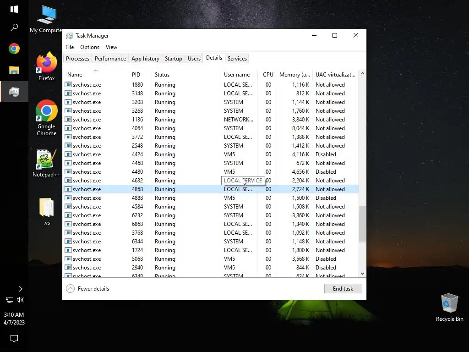
Task: Click the scrollbar up arrow
Action: 362,74
